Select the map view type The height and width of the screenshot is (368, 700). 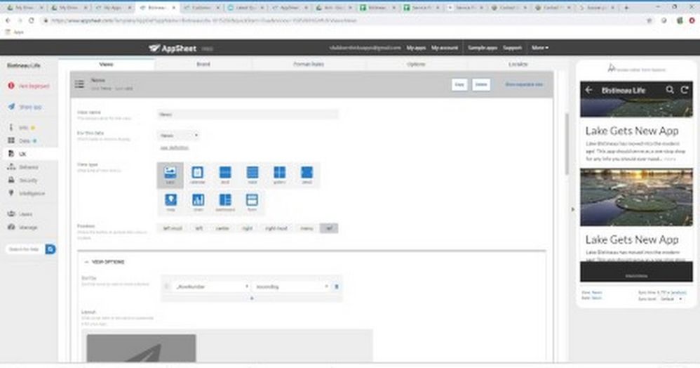[x=170, y=202]
